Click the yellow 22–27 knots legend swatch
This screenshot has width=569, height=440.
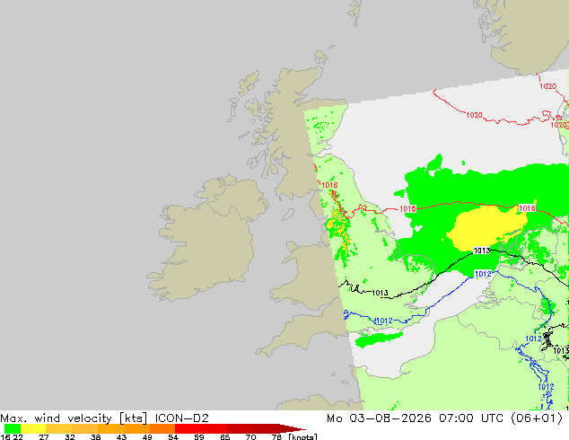33,428
